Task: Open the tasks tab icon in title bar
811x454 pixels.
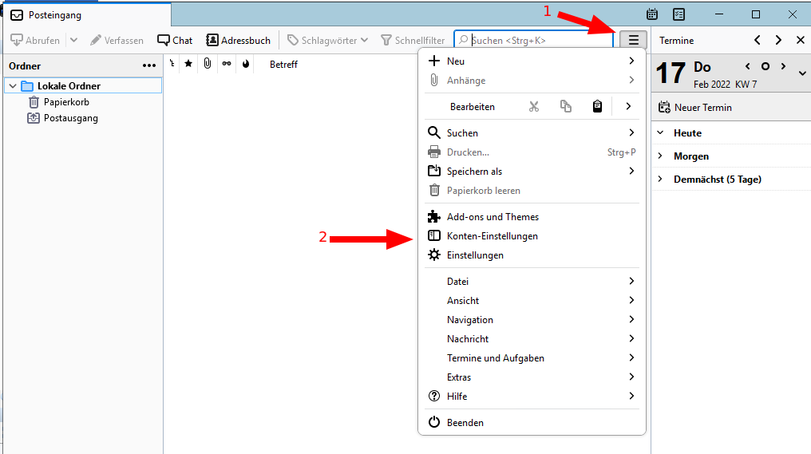Action: (x=678, y=14)
